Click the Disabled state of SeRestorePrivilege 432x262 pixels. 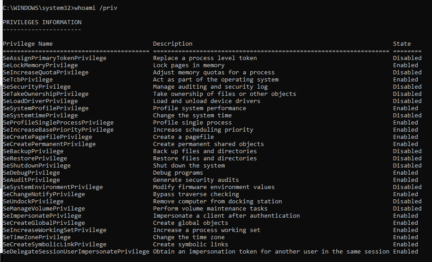tap(407, 159)
